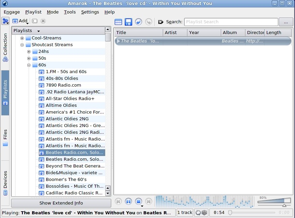Click the bottom down arrow of the playlists scrollbar
The image size is (295, 218).
(108, 193)
